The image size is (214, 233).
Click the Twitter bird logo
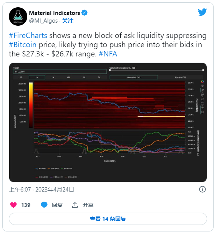coord(202,12)
